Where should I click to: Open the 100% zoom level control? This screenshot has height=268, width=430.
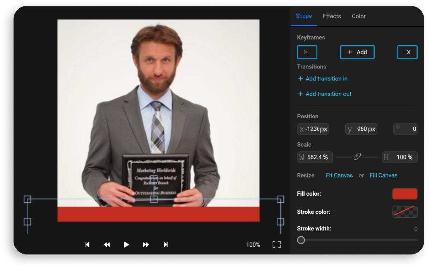253,245
